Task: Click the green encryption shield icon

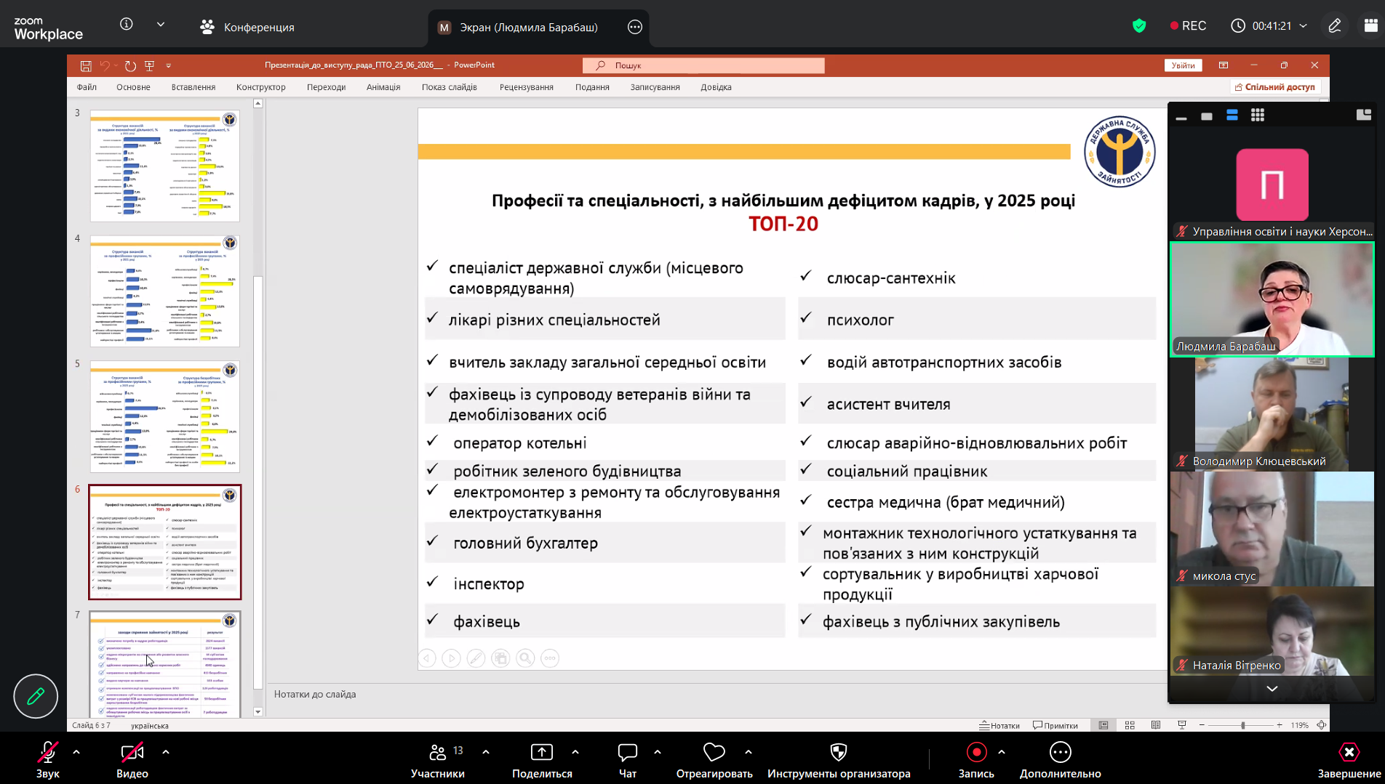Action: click(1139, 26)
